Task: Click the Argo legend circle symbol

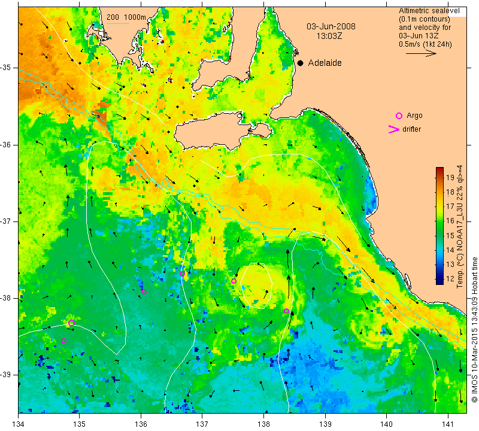Action: pyautogui.click(x=399, y=116)
